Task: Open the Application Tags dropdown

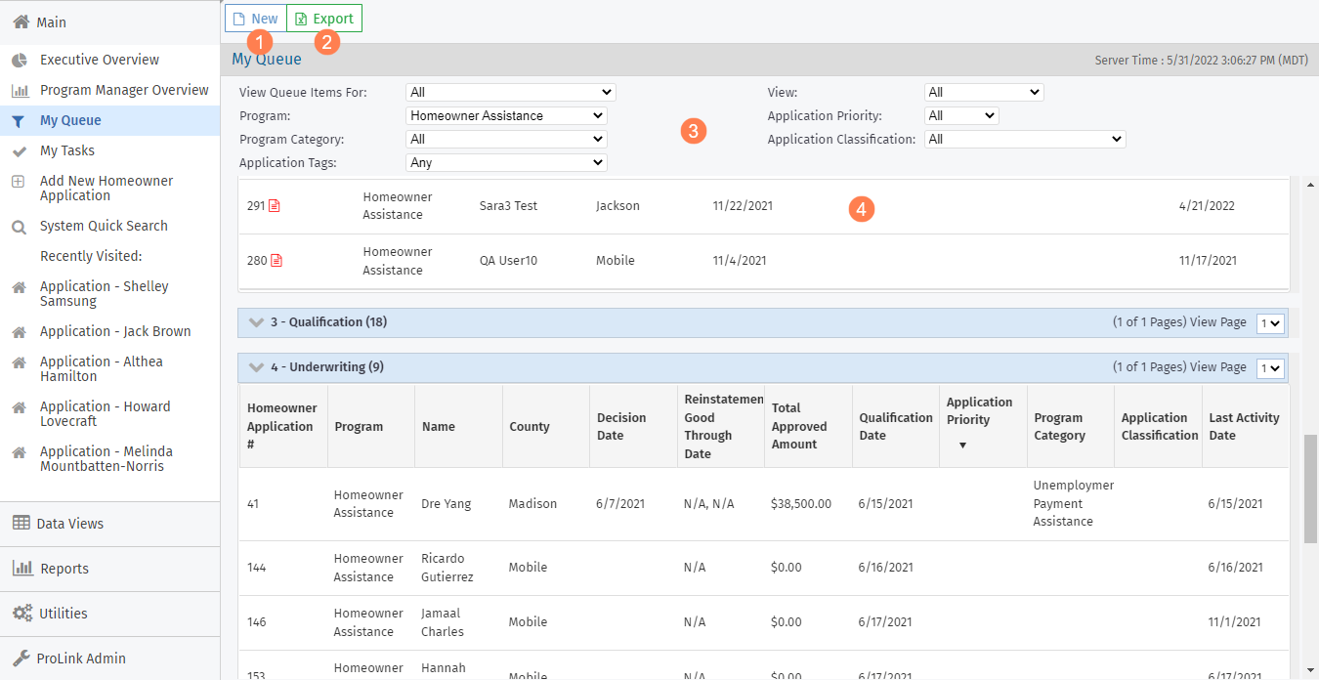Action: (x=506, y=162)
